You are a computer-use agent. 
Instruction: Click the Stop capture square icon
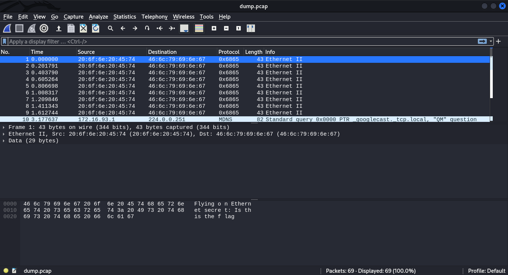19,28
